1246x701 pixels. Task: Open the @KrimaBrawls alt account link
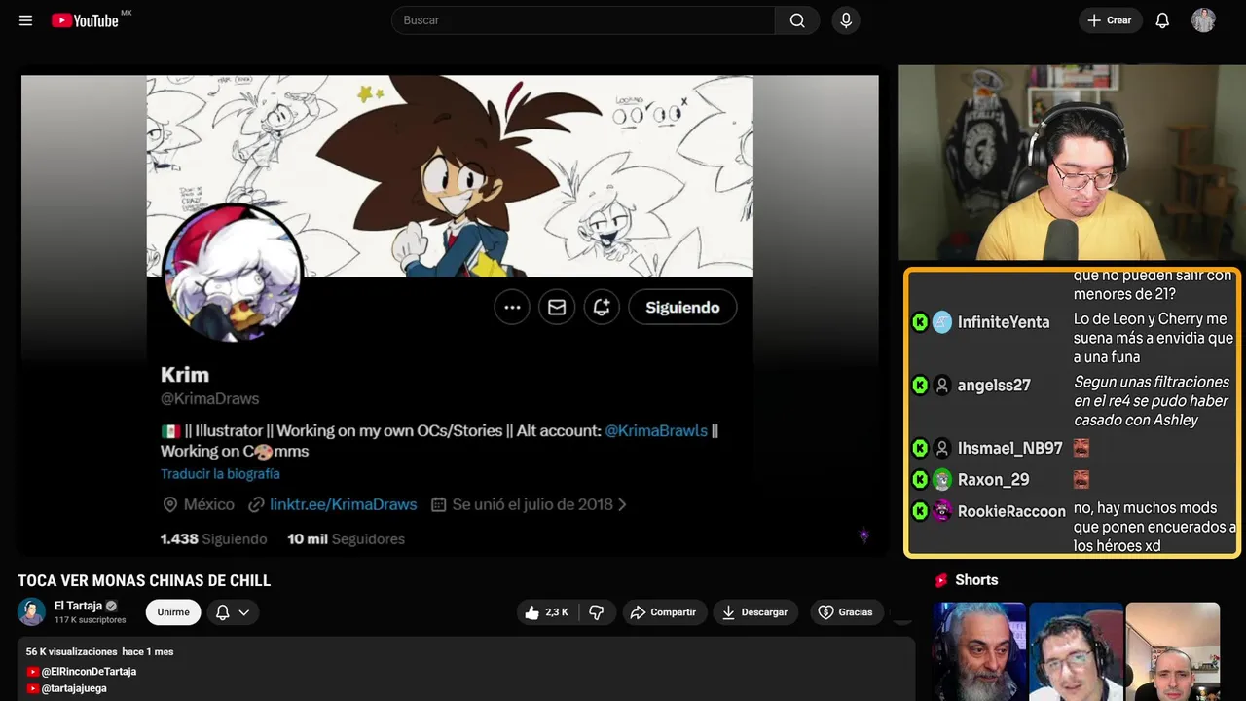[656, 430]
